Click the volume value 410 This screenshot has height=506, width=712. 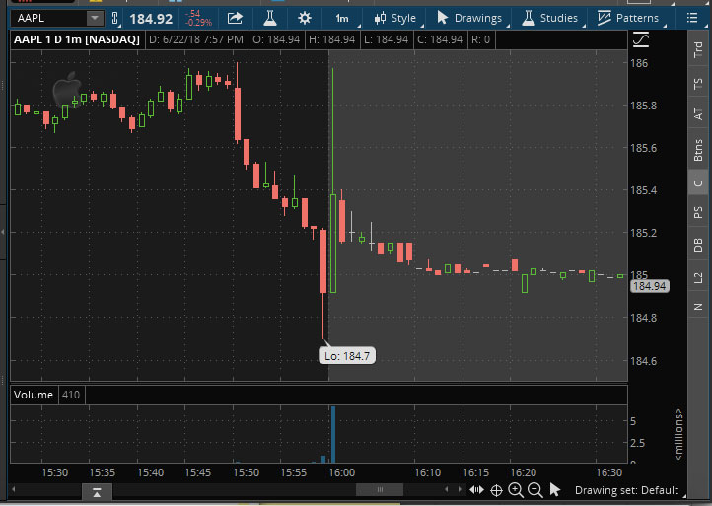coord(71,395)
